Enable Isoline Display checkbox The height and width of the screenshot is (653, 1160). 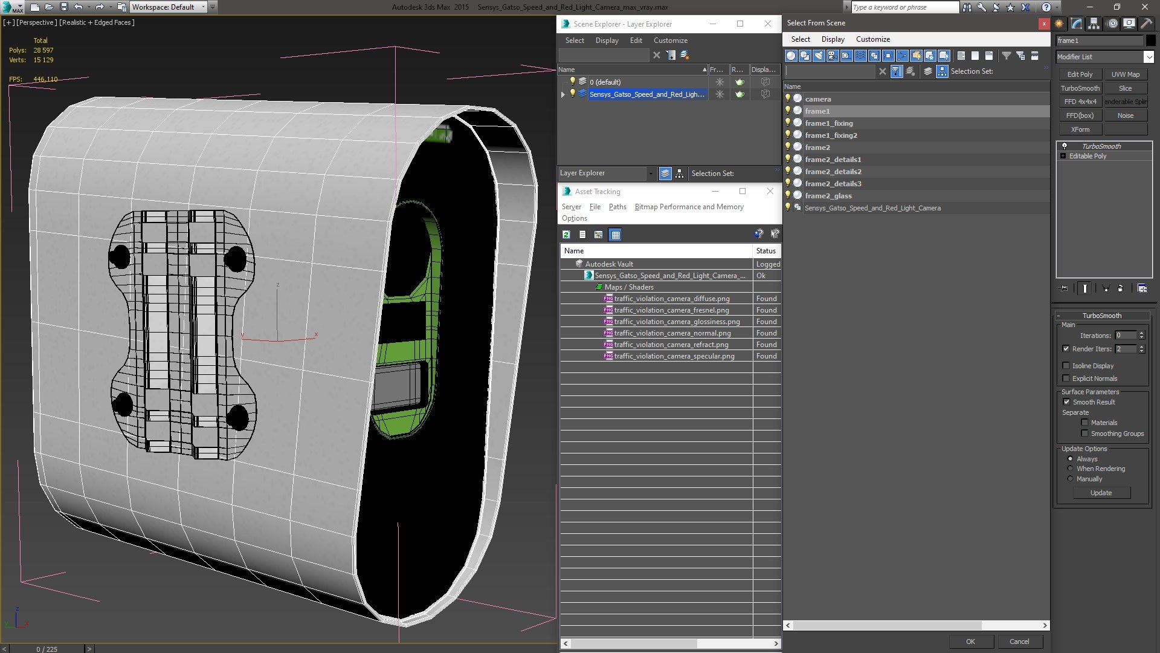click(x=1066, y=366)
